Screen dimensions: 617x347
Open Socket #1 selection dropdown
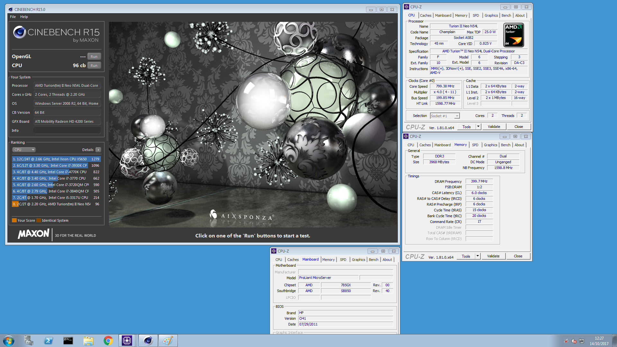click(445, 116)
